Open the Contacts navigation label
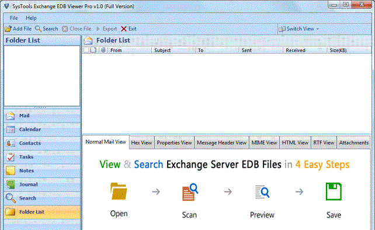 [x=30, y=143]
